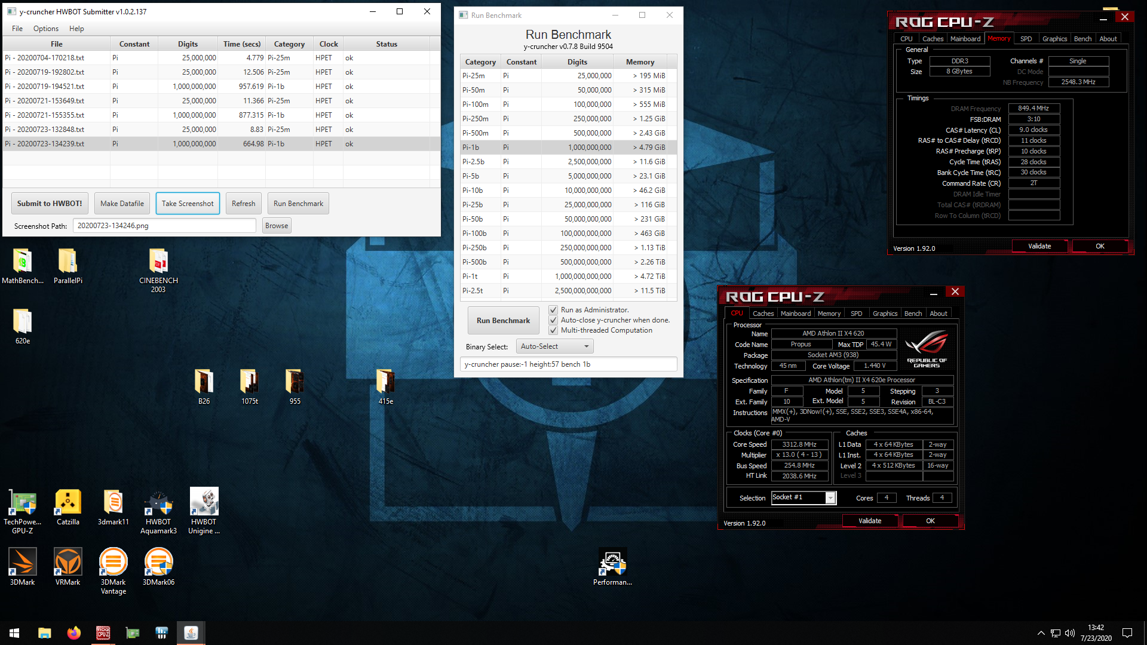Click OK in the lower CPU-Z window
This screenshot has height=645, width=1147.
(x=930, y=521)
